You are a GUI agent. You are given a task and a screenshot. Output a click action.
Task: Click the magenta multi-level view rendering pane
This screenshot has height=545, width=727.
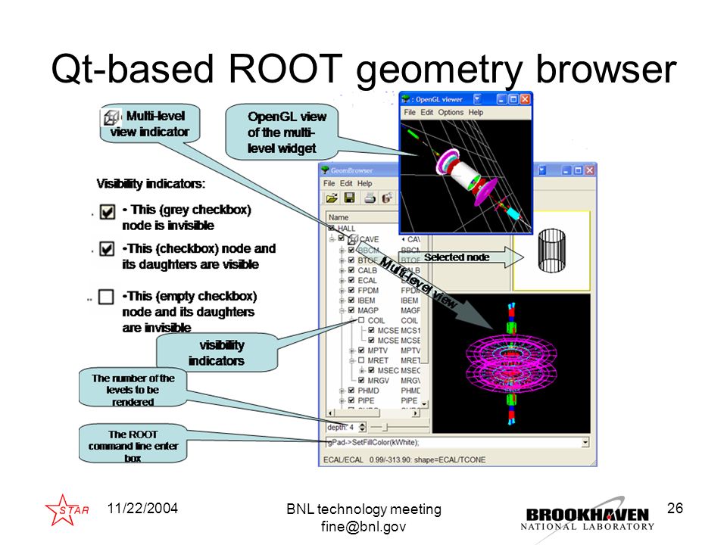click(511, 364)
